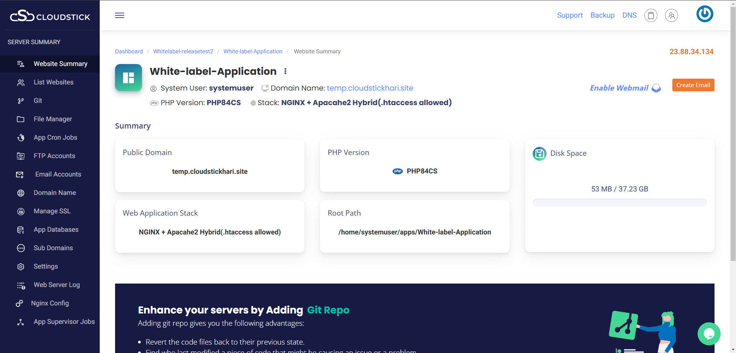The image size is (736, 353).
Task: Expand the three-dot menu beside White-label-Application
Action: (285, 71)
